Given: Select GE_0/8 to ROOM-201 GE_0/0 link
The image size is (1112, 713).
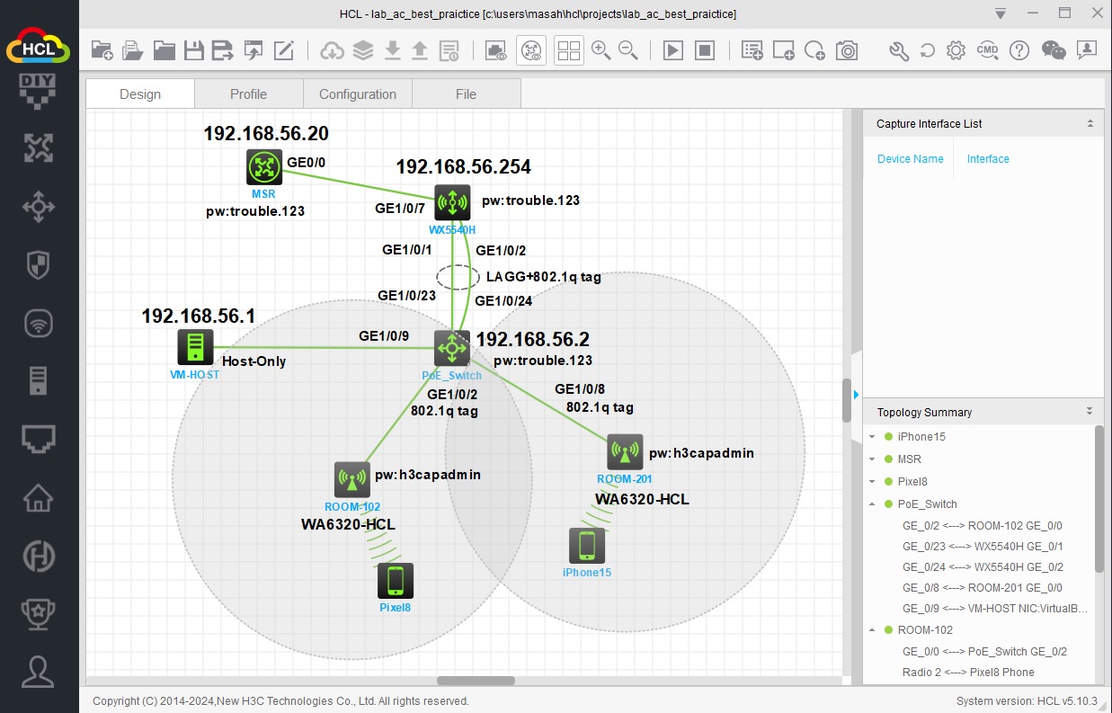Looking at the screenshot, I should pyautogui.click(x=983, y=588).
